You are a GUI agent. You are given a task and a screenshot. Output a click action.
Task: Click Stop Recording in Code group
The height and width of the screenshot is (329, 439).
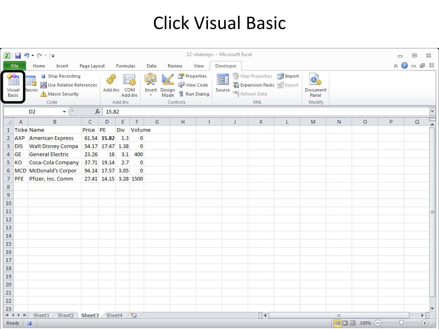[x=60, y=76]
